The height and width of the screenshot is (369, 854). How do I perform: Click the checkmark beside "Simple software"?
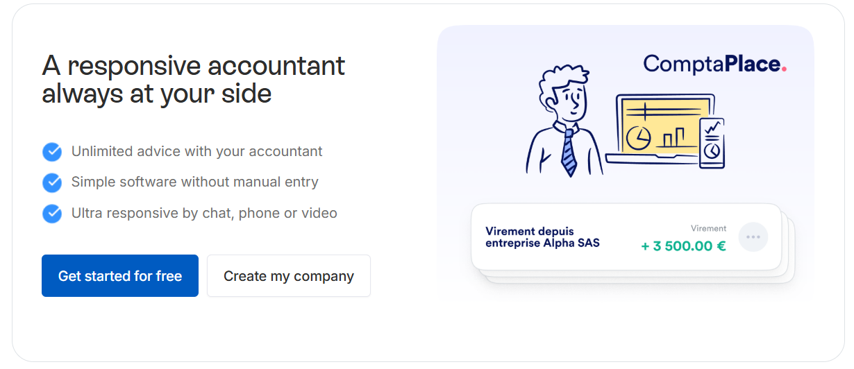point(52,182)
